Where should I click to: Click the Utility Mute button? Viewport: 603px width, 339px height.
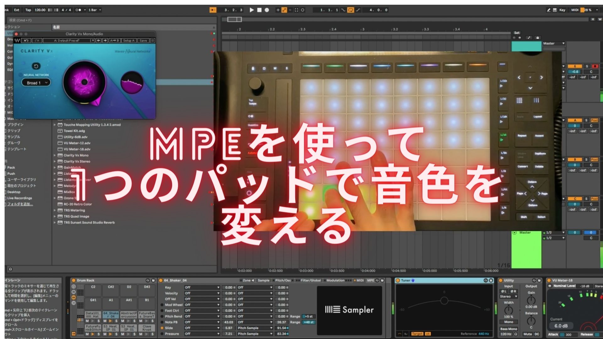[528, 334]
